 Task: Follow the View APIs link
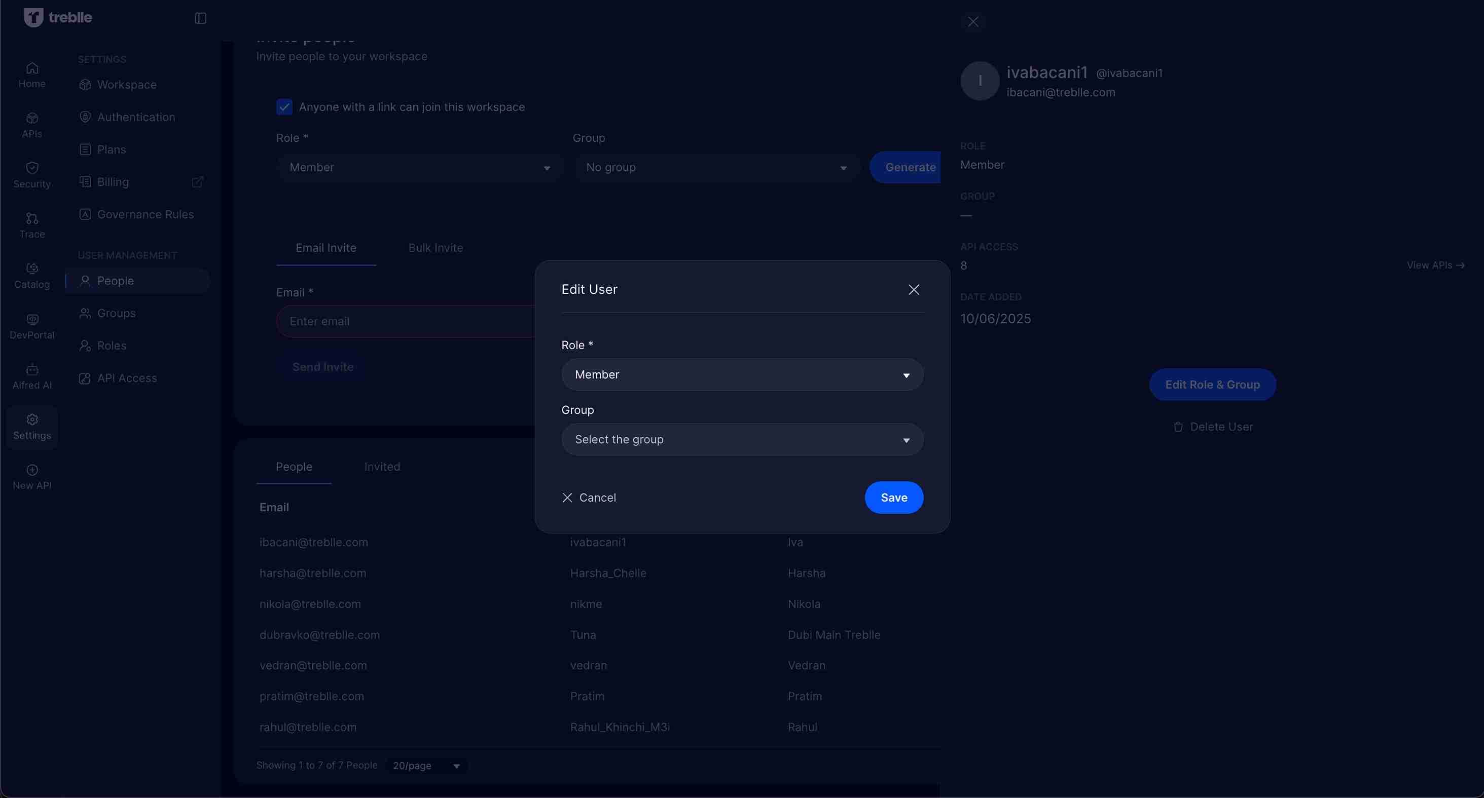tap(1435, 265)
